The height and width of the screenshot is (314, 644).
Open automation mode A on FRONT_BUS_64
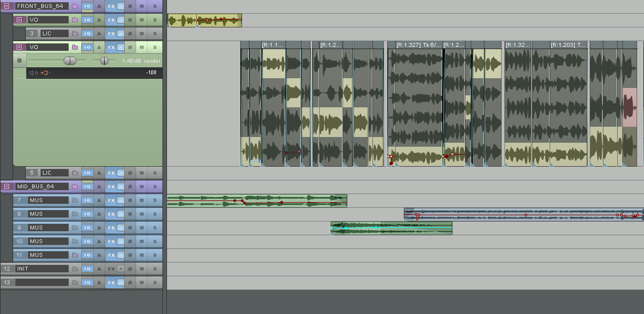pos(99,6)
